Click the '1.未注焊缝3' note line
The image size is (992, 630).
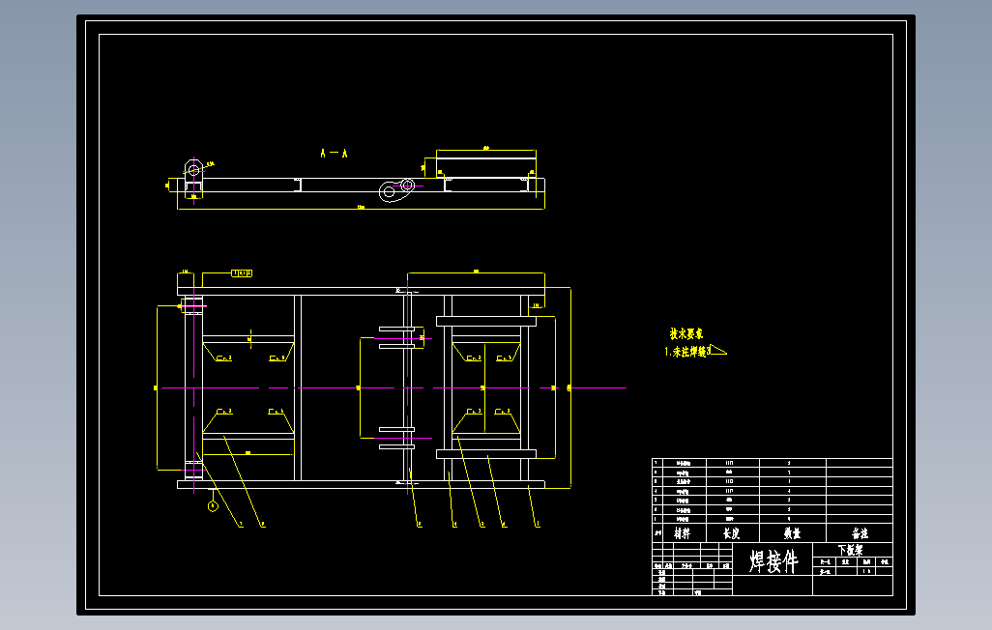click(x=687, y=352)
